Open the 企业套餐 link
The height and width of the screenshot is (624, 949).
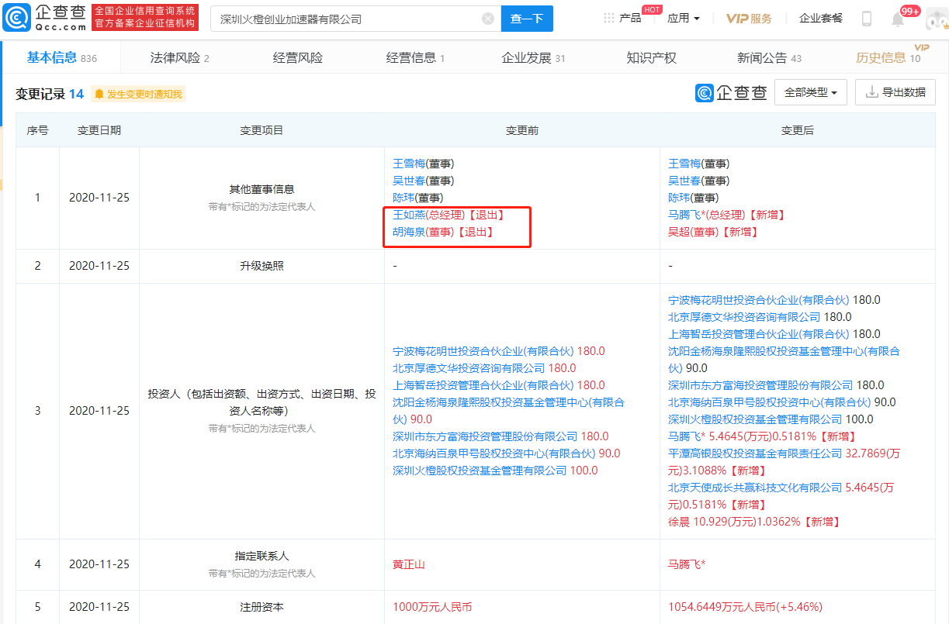point(821,18)
